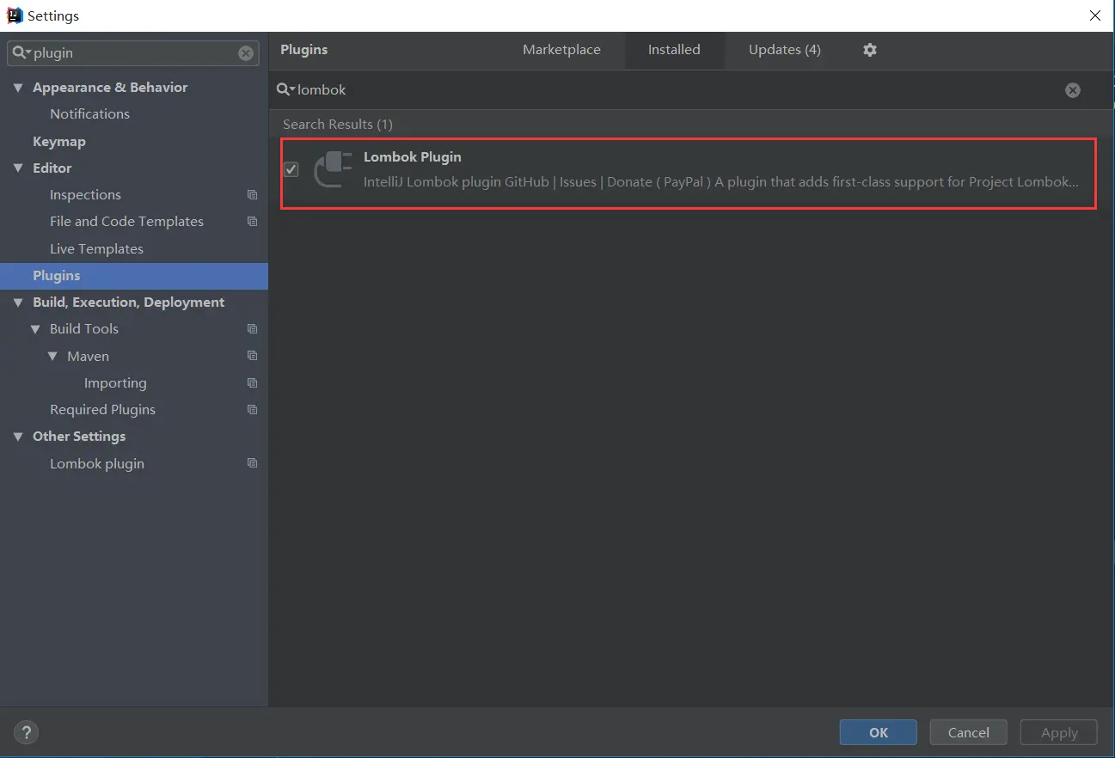The image size is (1115, 758).
Task: Click the project-level icon beside Required Plugins
Action: click(x=252, y=410)
